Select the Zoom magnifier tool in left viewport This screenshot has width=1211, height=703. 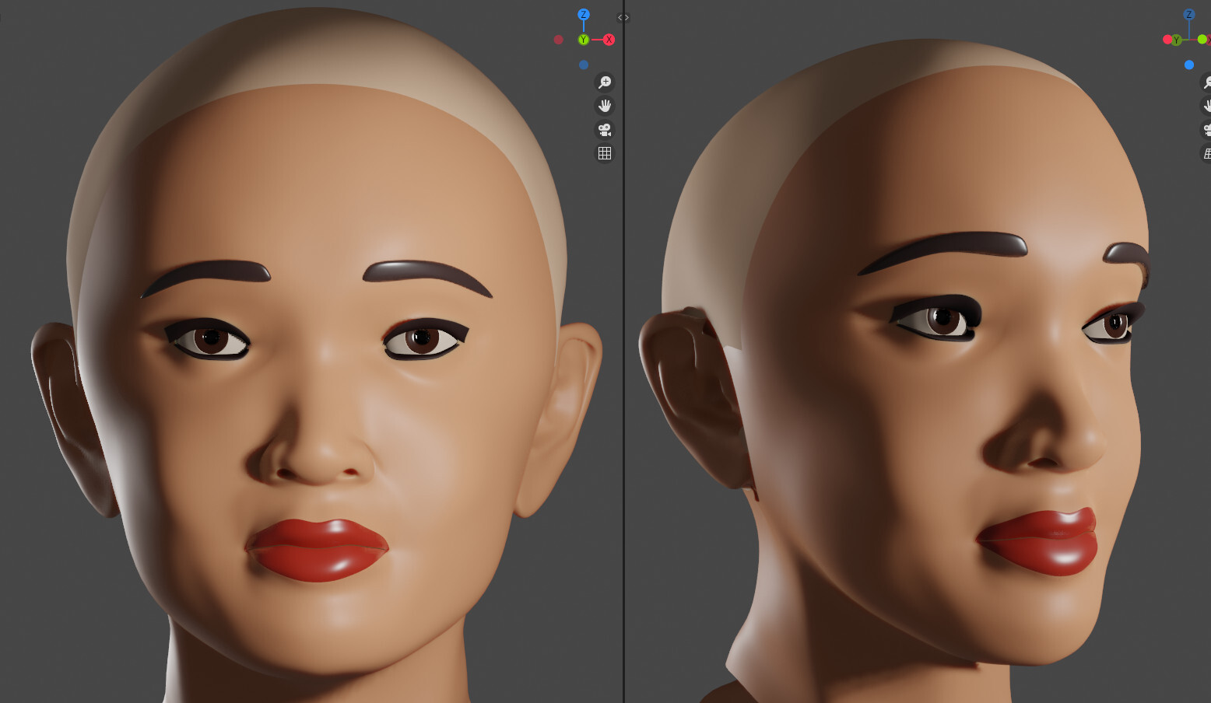coord(605,82)
